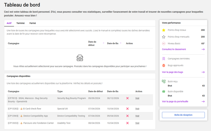Click the red X in the ID Card check flow row
Image resolution: width=211 pixels, height=131 pixels.
[127, 109]
